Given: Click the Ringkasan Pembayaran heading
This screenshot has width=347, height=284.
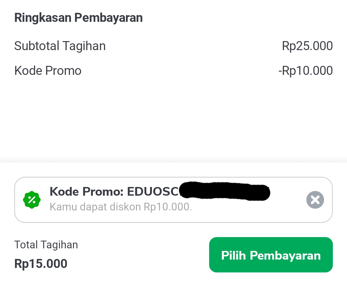Looking at the screenshot, I should pos(78,18).
